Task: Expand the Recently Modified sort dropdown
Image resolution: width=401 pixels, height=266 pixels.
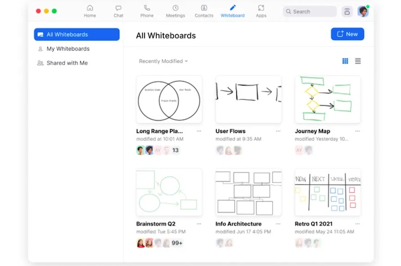Action: (x=163, y=61)
